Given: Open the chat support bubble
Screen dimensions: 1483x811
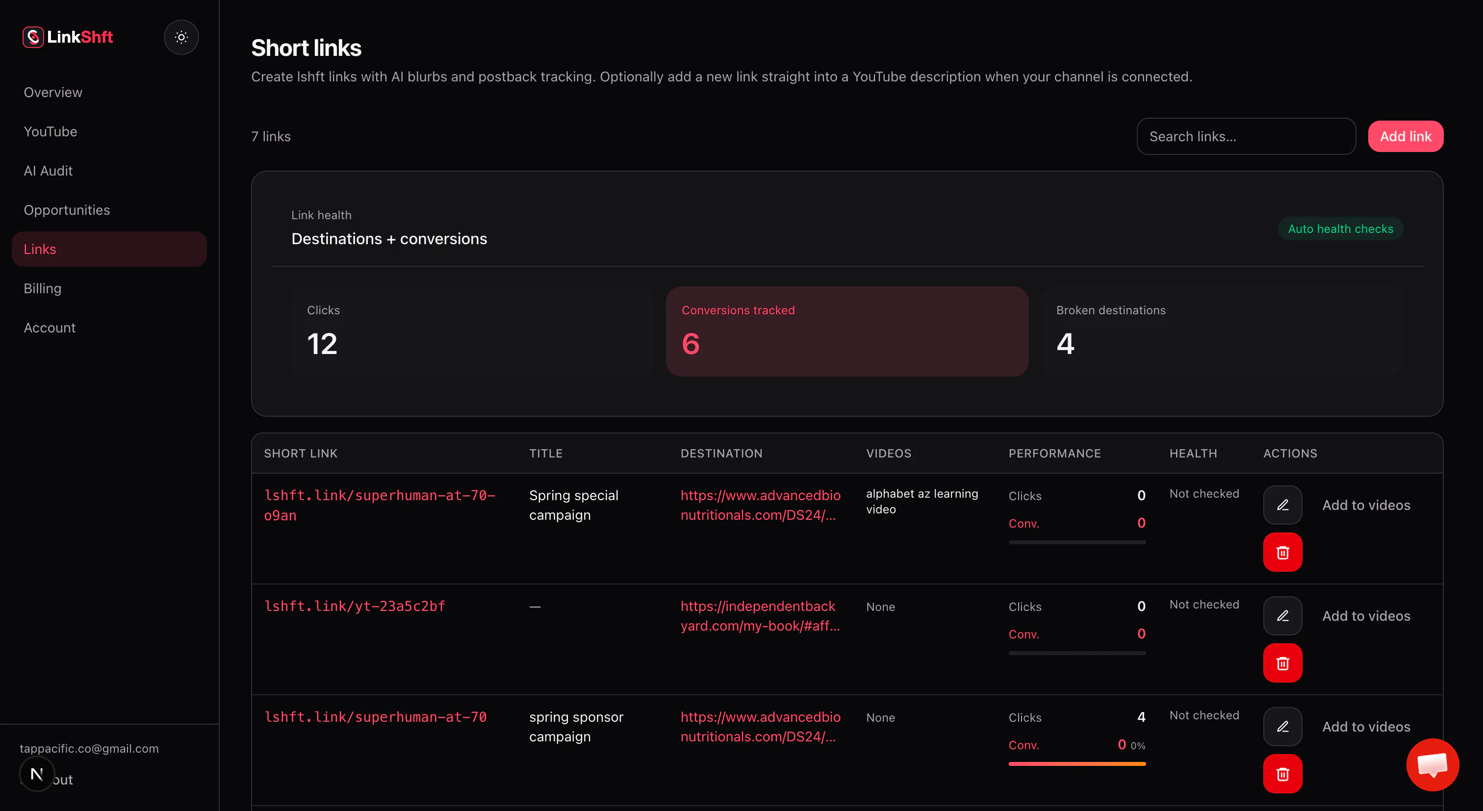Looking at the screenshot, I should 1432,764.
